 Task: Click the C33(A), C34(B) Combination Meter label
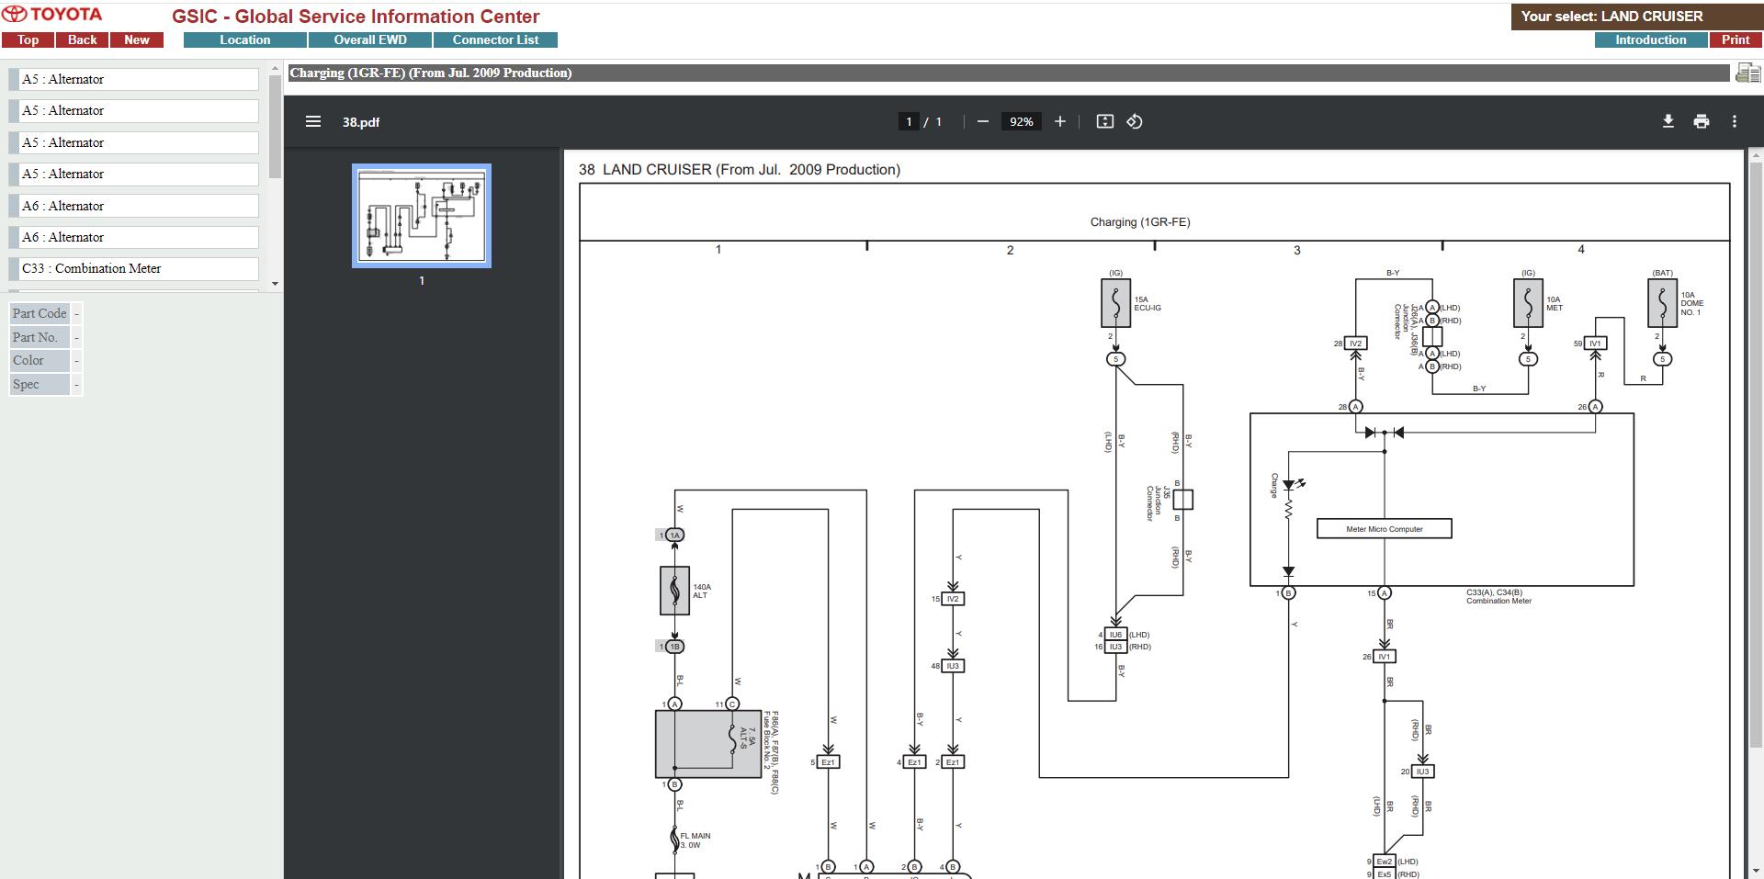(1498, 597)
